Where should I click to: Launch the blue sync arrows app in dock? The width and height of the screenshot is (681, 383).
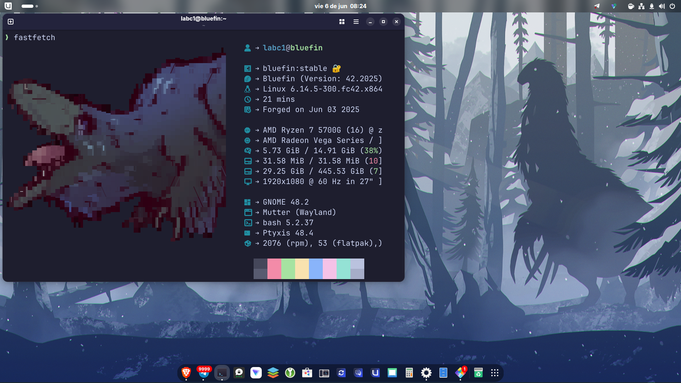[x=341, y=373]
